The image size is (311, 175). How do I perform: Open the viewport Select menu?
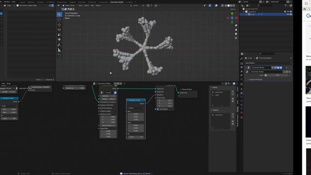[x=86, y=5]
